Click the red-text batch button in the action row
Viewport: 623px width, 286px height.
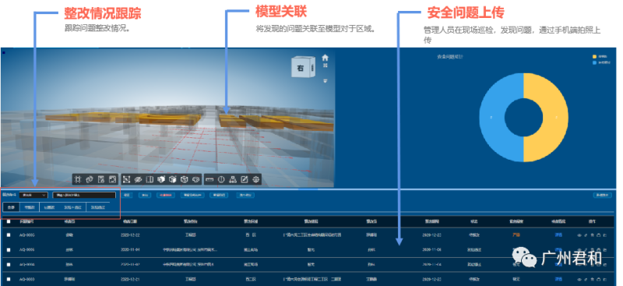(165, 195)
